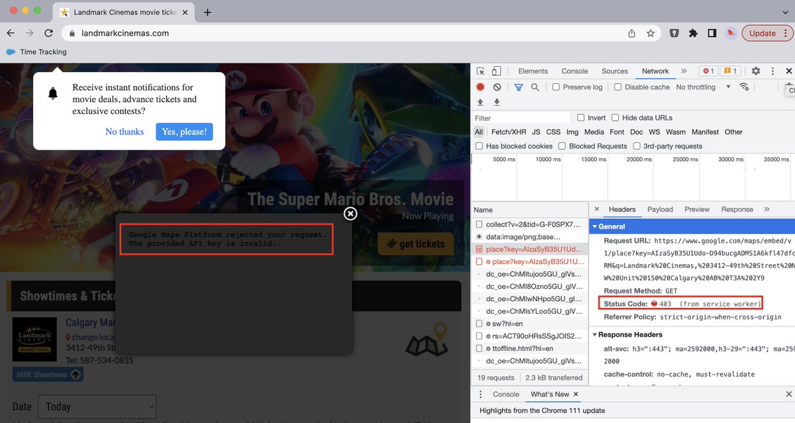Expand more request detail tabs chevron
This screenshot has width=795, height=423.
767,209
